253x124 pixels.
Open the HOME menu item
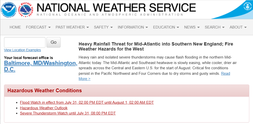coord(15,27)
